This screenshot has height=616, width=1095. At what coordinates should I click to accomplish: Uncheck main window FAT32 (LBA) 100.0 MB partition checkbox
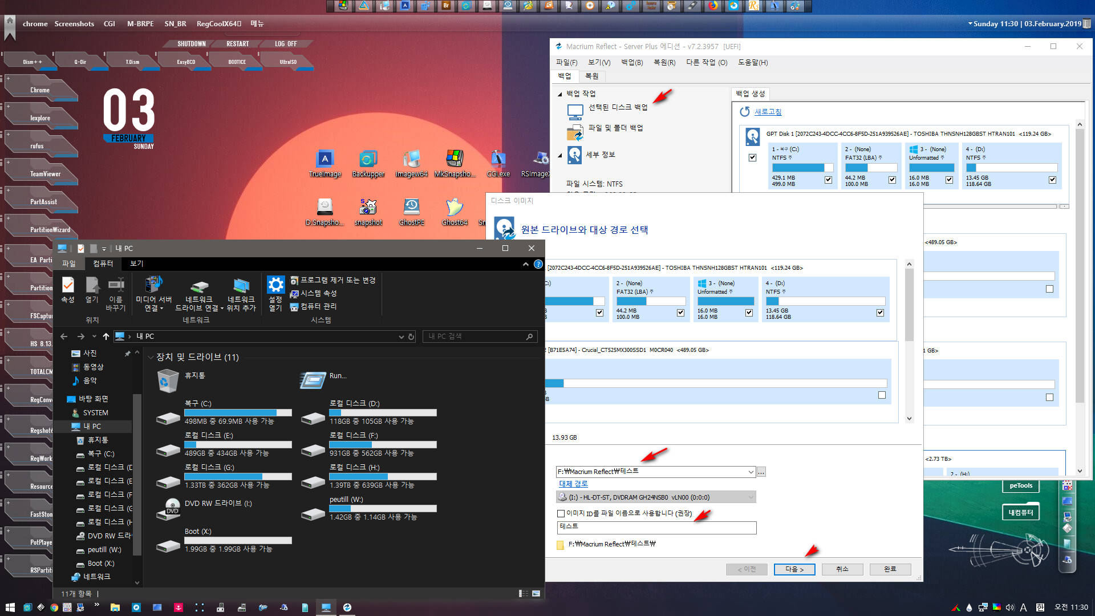point(892,180)
